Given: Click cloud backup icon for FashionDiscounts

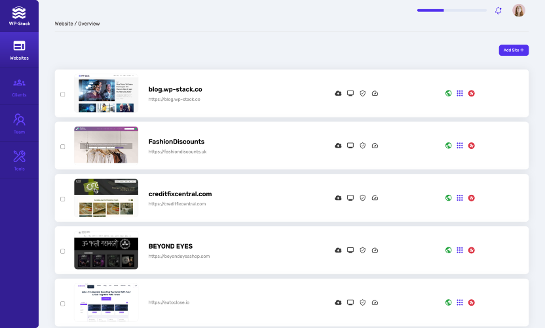Looking at the screenshot, I should coord(338,146).
